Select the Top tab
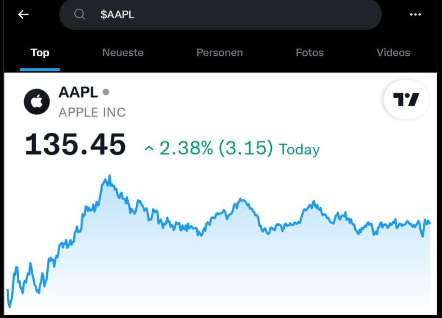This screenshot has width=442, height=318. click(40, 52)
